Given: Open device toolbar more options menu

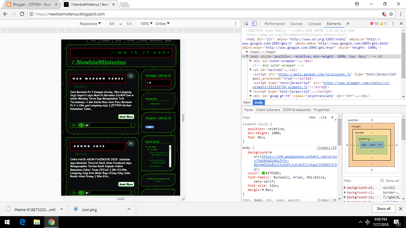Looking at the screenshot, I should (x=236, y=24).
